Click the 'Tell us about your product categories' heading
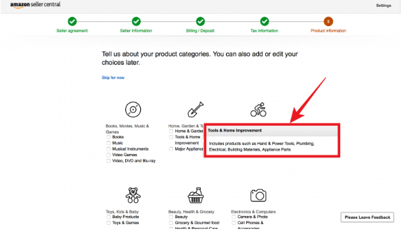The image size is (402, 251). 200,58
